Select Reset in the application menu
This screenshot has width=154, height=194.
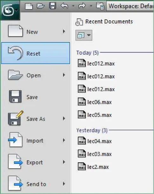click(x=35, y=53)
